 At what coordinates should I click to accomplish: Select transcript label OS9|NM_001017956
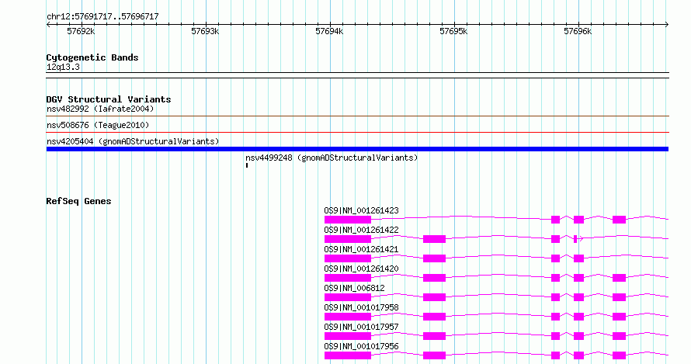coord(361,346)
